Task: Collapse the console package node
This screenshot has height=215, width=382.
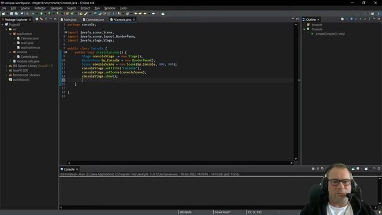Action: point(10,52)
